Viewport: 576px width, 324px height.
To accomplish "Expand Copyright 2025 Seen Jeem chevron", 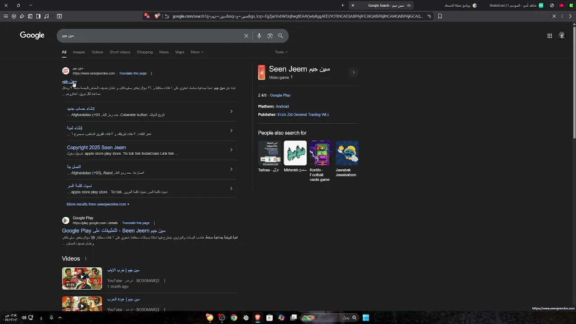I will (231, 150).
